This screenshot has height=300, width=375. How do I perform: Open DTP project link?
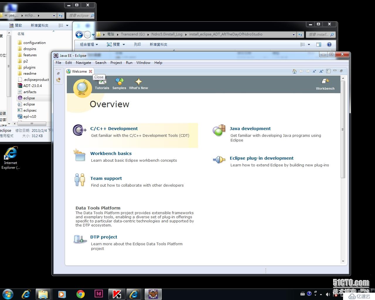104,237
